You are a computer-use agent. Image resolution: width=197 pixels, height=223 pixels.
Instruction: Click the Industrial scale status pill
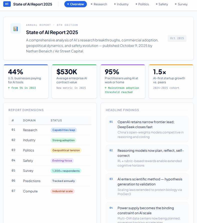tap(62, 191)
